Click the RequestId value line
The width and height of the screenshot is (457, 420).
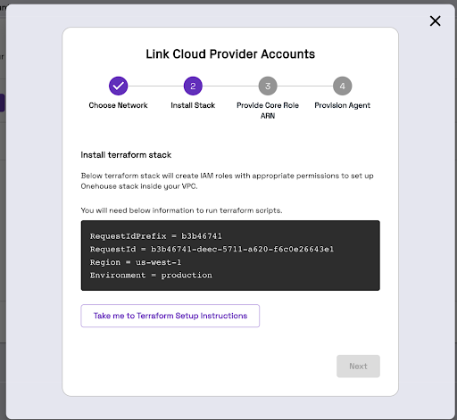pyautogui.click(x=212, y=249)
